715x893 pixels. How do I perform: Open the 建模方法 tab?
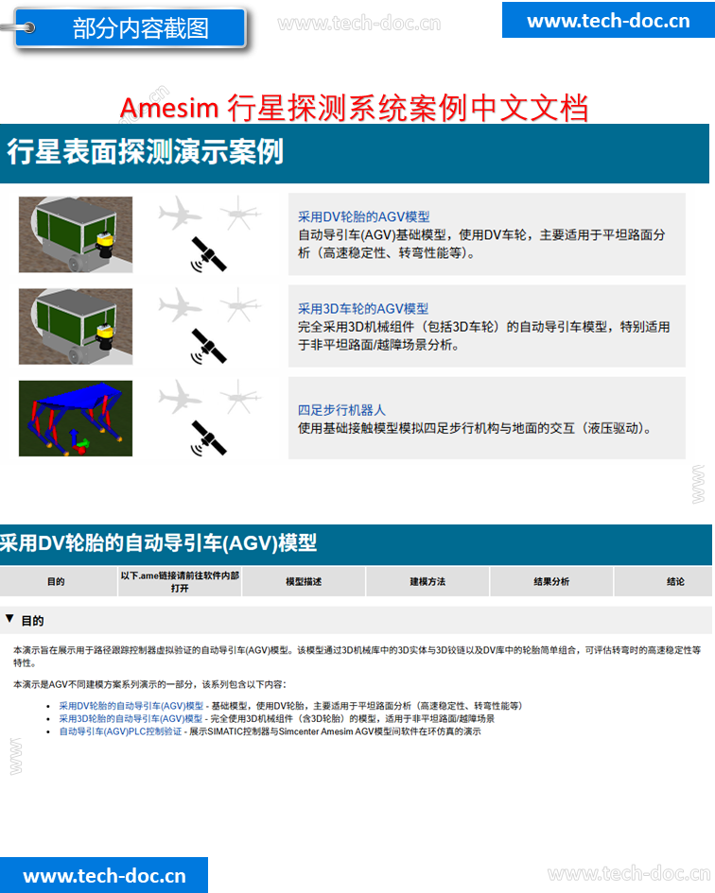click(427, 581)
